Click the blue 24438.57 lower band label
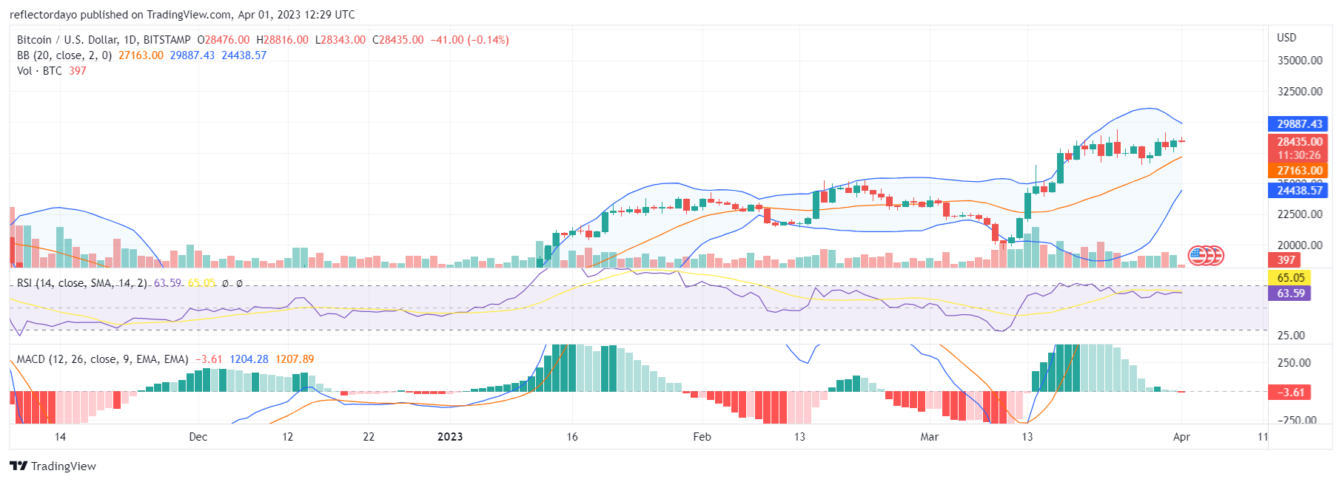The image size is (1342, 482). click(1299, 191)
